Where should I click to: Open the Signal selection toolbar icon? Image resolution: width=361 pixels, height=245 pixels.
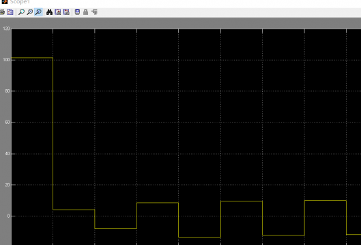94,12
